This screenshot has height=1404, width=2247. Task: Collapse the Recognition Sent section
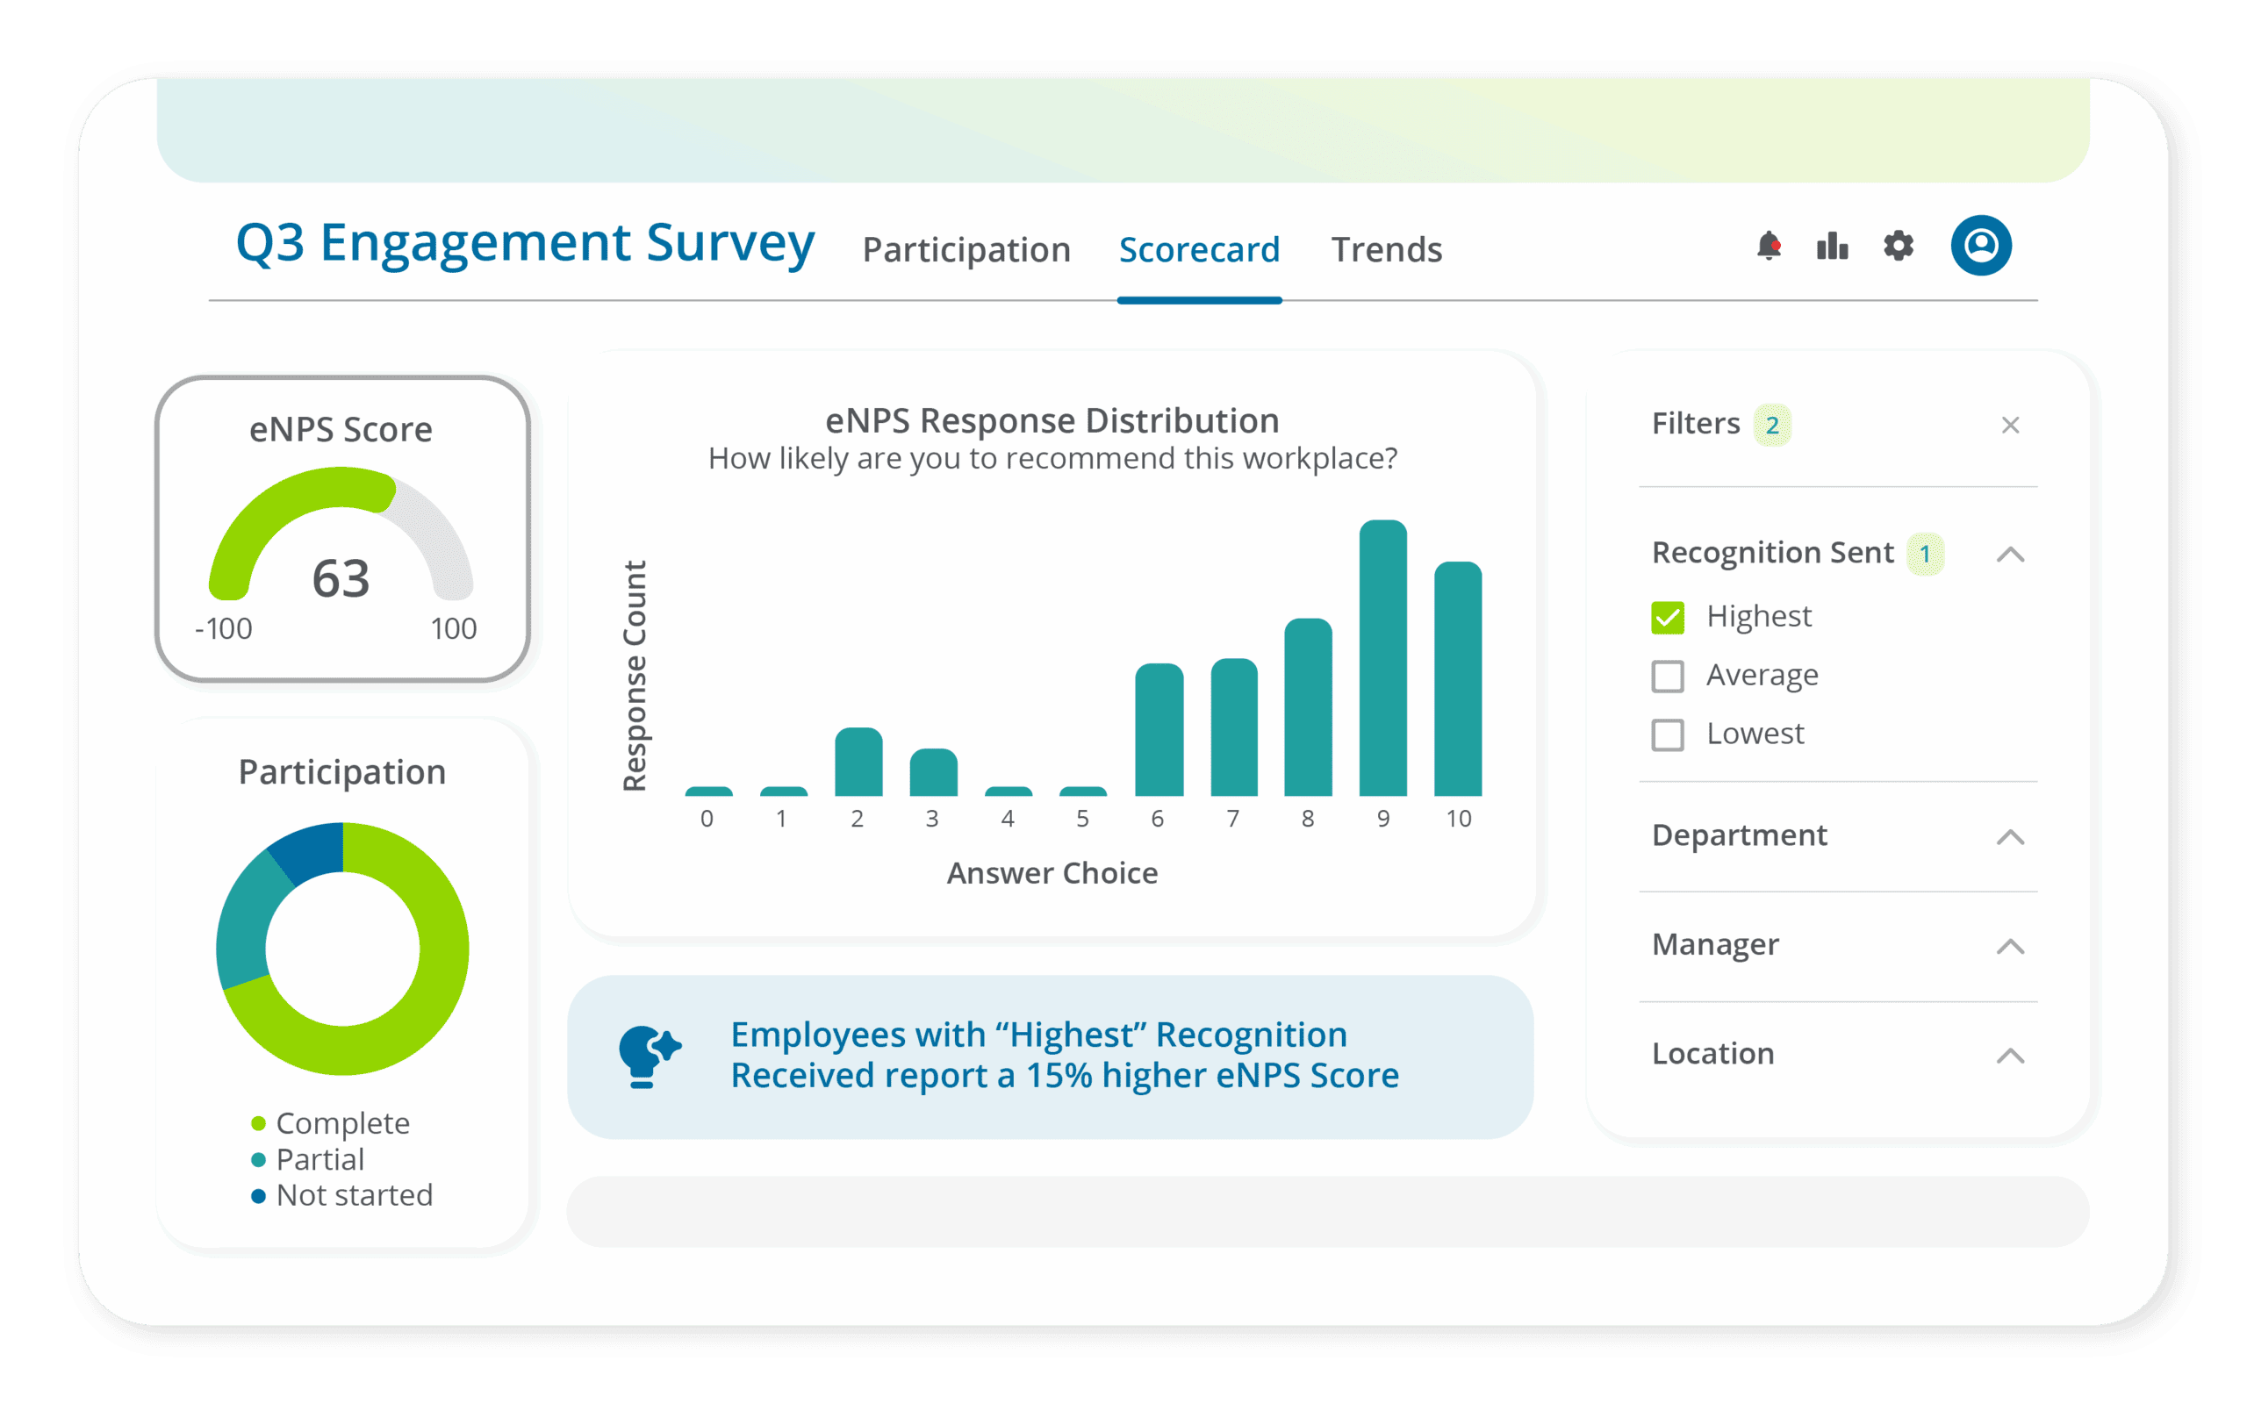(2010, 555)
